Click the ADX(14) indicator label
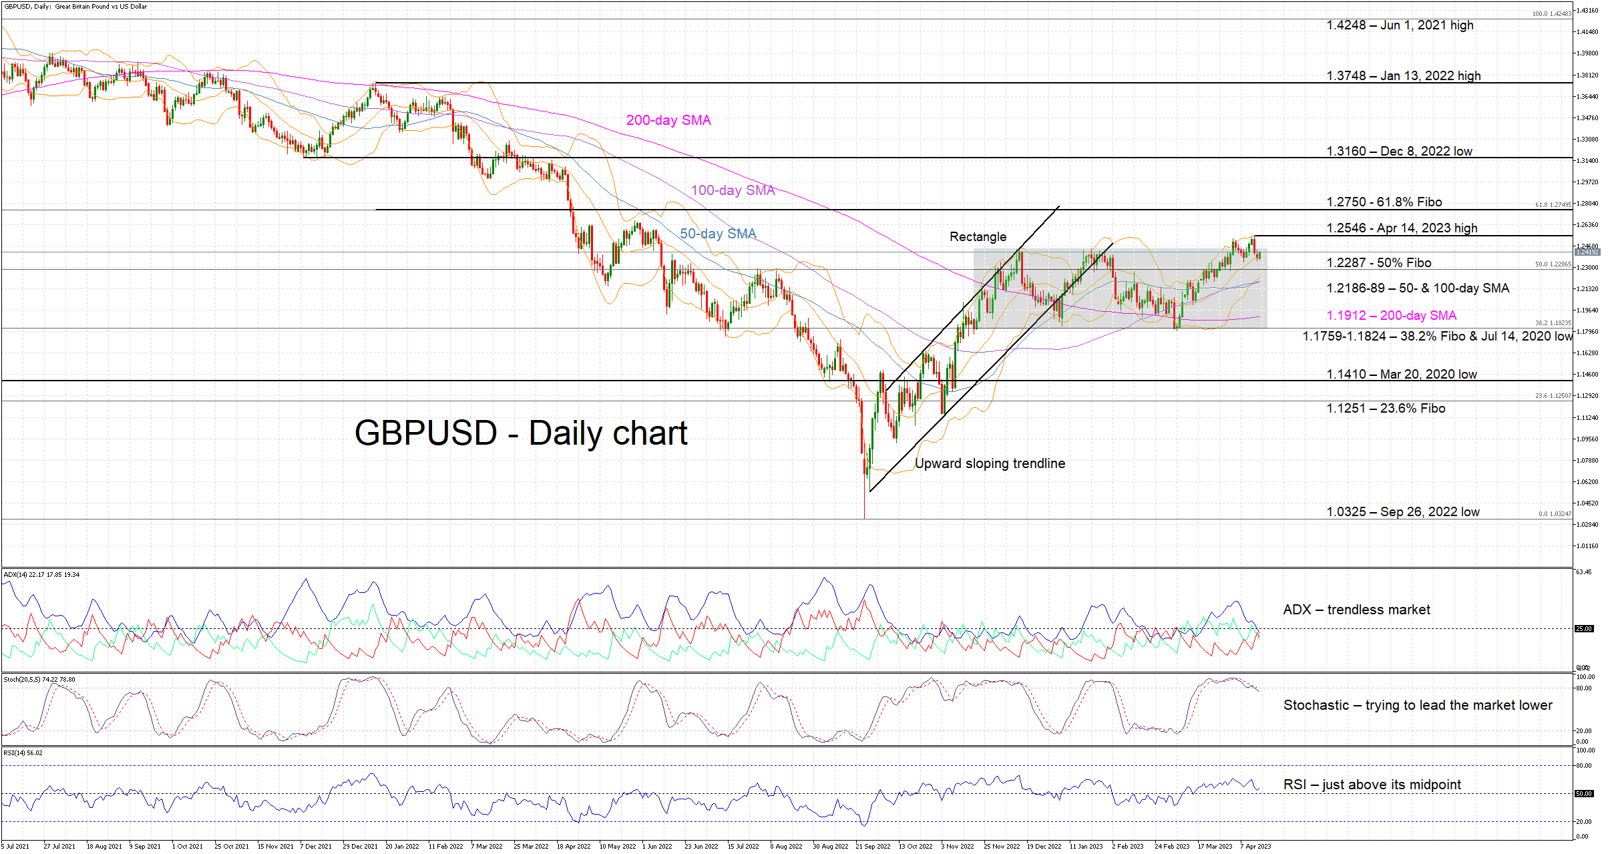Screen dimensions: 1608x854 point(41,574)
